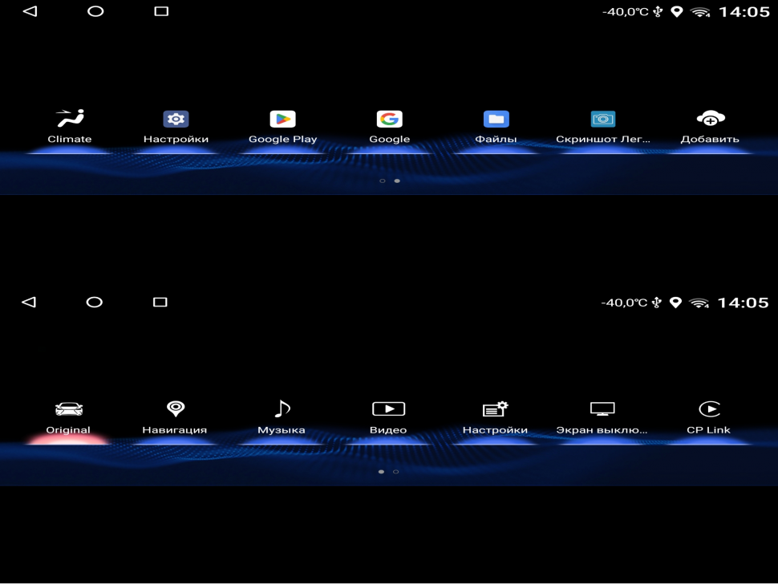Image resolution: width=778 pixels, height=585 pixels.
Task: Tap home circle in lower nav bar
Action: pyautogui.click(x=95, y=302)
